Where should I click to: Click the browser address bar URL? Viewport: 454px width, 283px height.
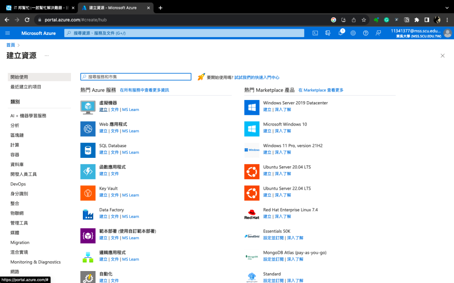(75, 19)
